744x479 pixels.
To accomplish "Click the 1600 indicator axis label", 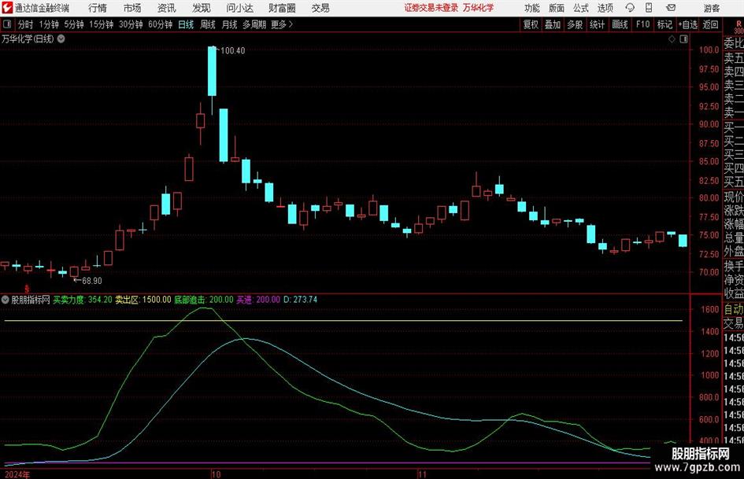I will click(x=710, y=309).
